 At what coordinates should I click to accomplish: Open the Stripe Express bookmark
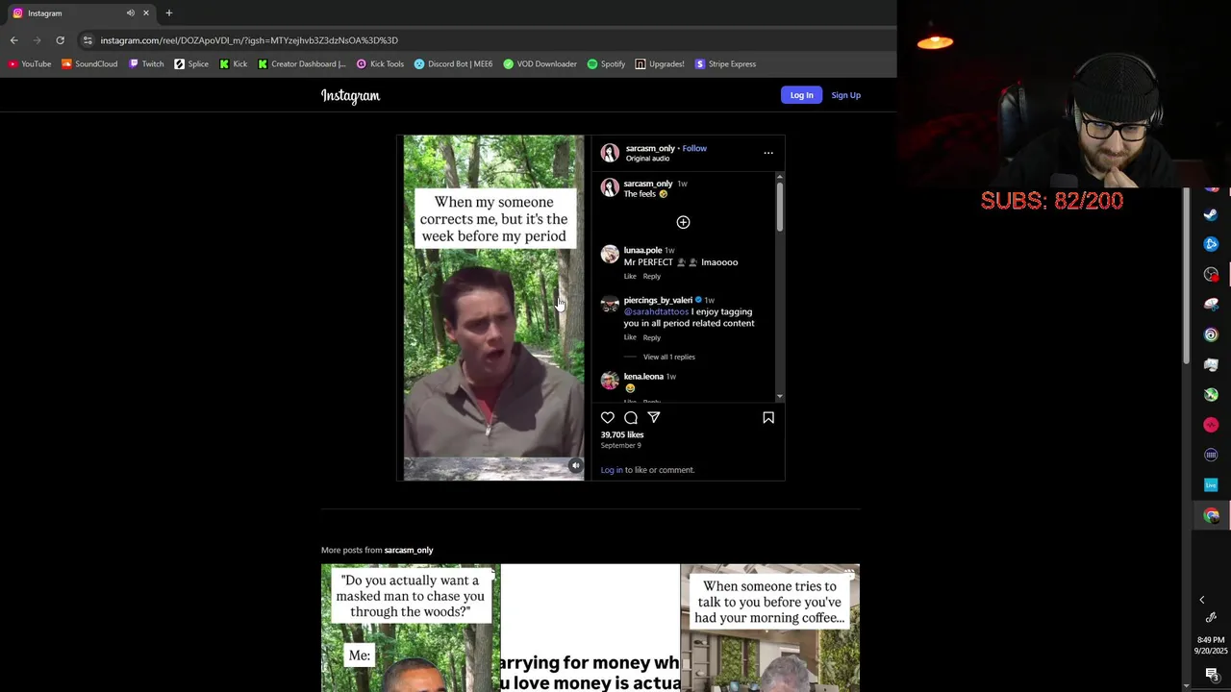725,63
